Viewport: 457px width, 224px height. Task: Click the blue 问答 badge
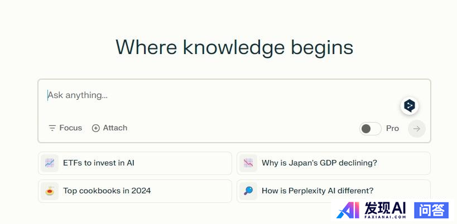pyautogui.click(x=431, y=210)
